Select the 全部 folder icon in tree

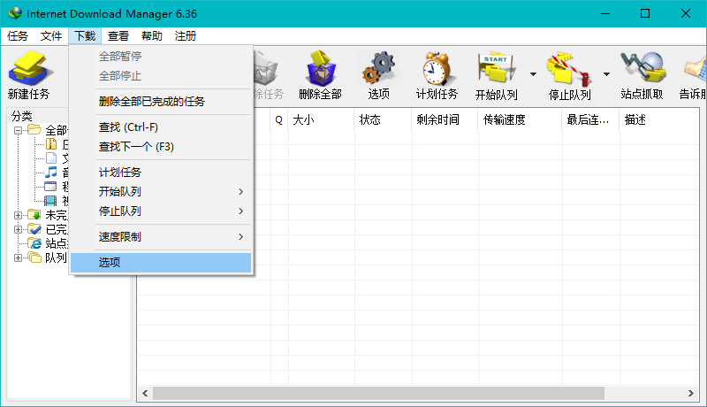[x=34, y=130]
